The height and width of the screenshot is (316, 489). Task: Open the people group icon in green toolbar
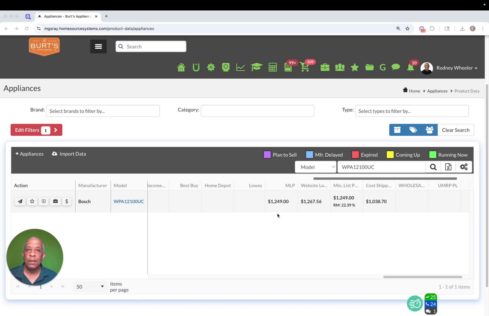click(340, 68)
